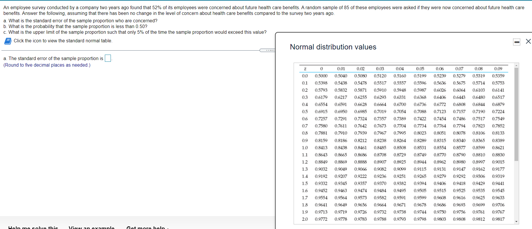Click the table value 0.9750

click(440, 212)
